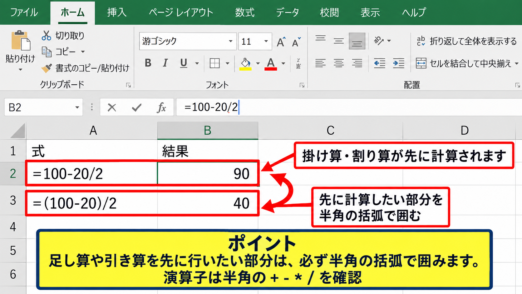Click the Format Painter brush icon
Image resolution: width=522 pixels, height=294 pixels.
47,68
